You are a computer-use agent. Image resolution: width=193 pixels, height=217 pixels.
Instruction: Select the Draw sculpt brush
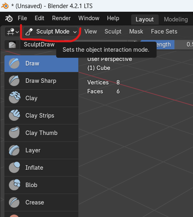(41, 63)
